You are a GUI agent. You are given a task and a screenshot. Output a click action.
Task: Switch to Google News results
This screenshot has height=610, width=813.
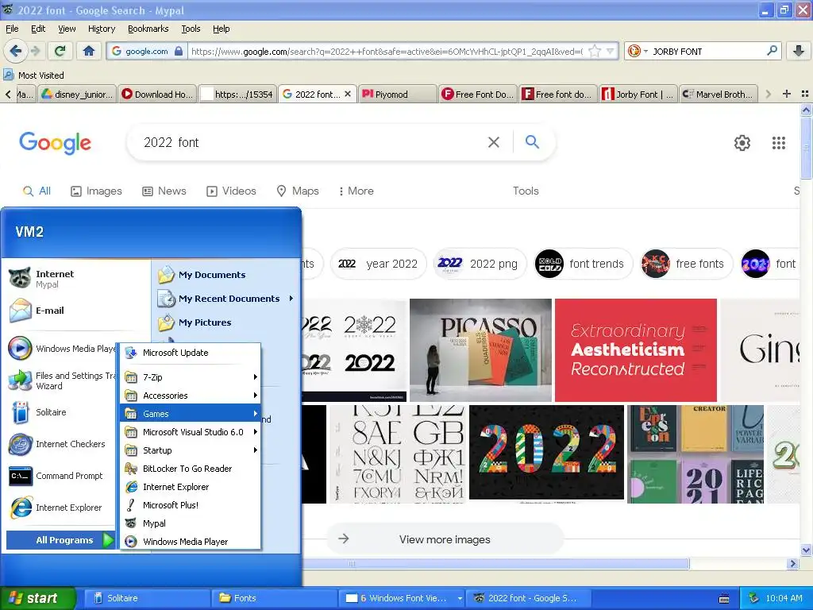click(164, 191)
